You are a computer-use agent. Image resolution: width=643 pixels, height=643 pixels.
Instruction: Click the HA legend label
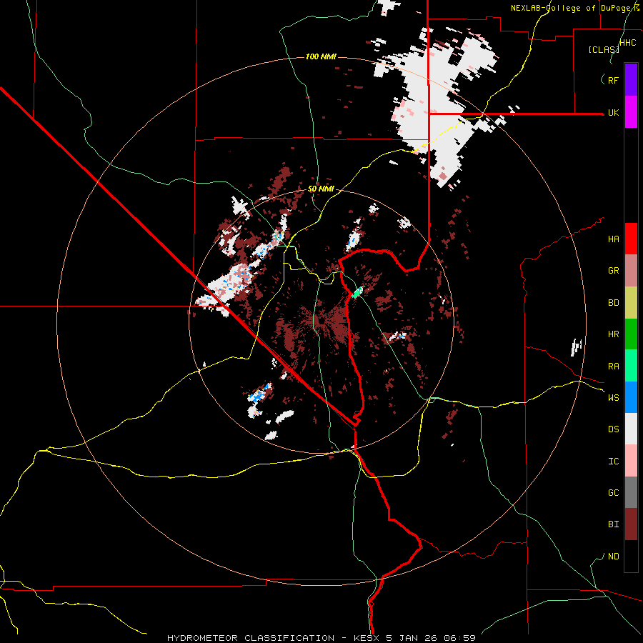[613, 239]
